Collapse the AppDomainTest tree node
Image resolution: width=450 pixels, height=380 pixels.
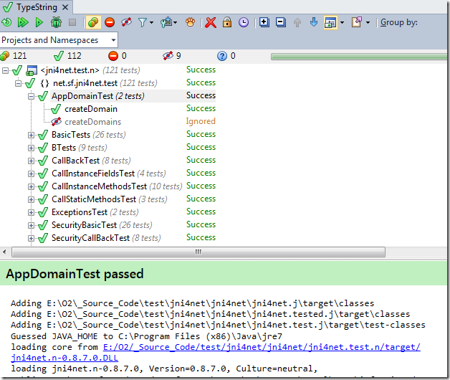click(31, 96)
